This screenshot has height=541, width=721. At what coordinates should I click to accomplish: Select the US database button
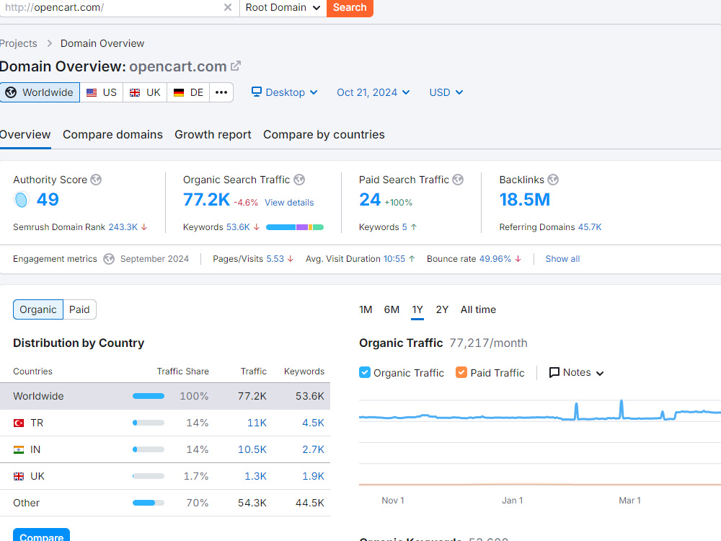(102, 92)
